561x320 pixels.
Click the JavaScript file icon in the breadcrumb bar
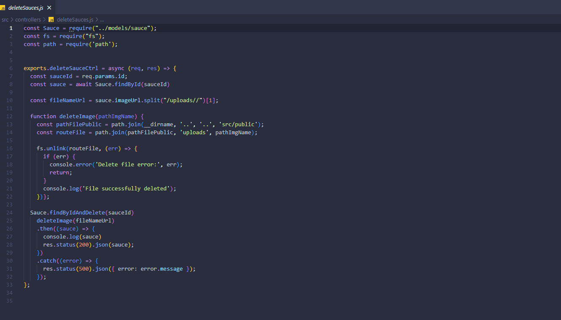click(x=51, y=19)
